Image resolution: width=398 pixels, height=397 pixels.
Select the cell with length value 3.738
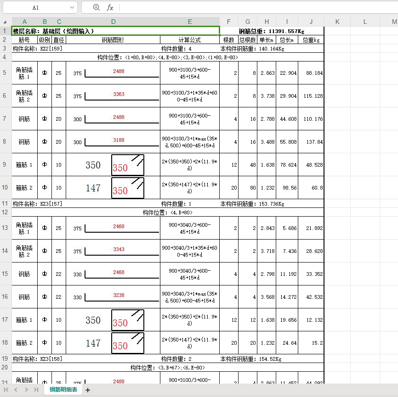tap(267, 96)
